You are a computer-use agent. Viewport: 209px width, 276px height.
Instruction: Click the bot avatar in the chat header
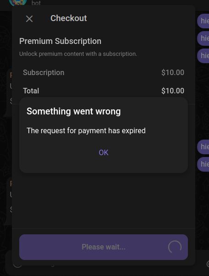tap(18, 2)
